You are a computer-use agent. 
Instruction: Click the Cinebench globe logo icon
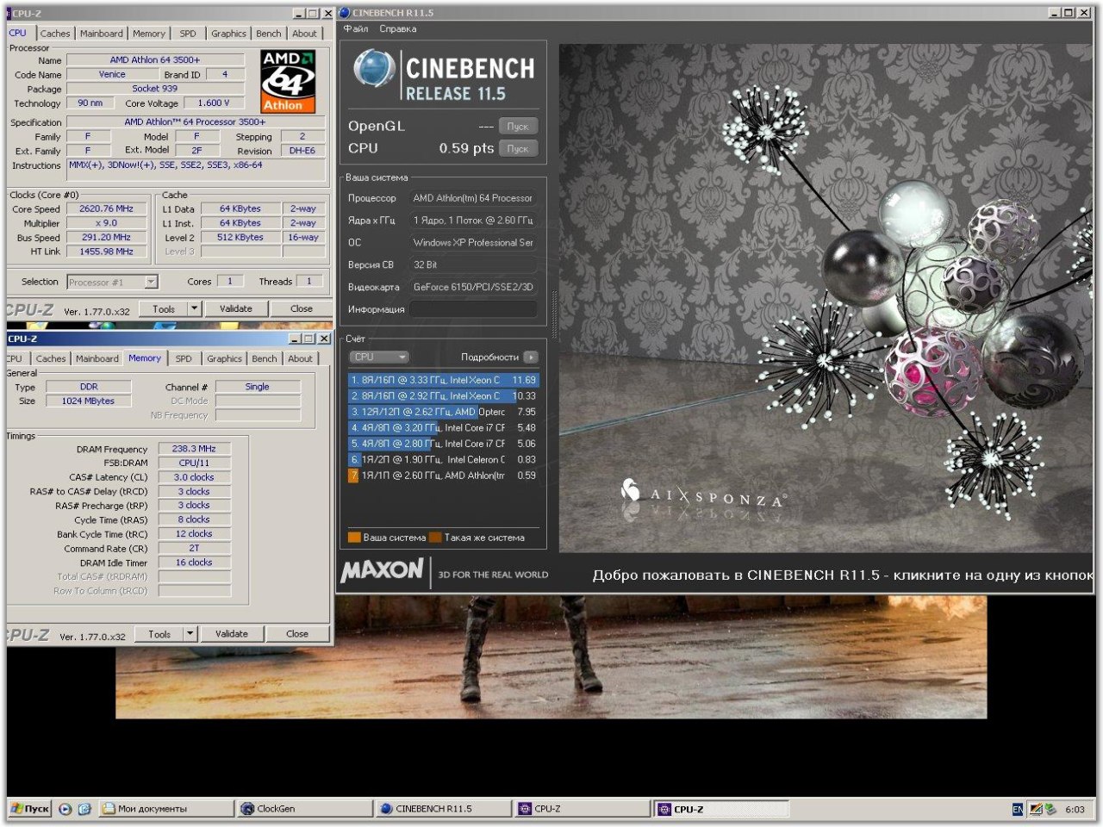tap(374, 70)
